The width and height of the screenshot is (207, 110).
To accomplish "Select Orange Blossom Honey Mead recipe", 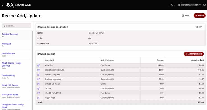I will tap(13, 106).
